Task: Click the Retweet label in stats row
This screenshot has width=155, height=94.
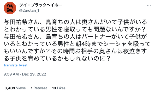Action: (40, 88)
